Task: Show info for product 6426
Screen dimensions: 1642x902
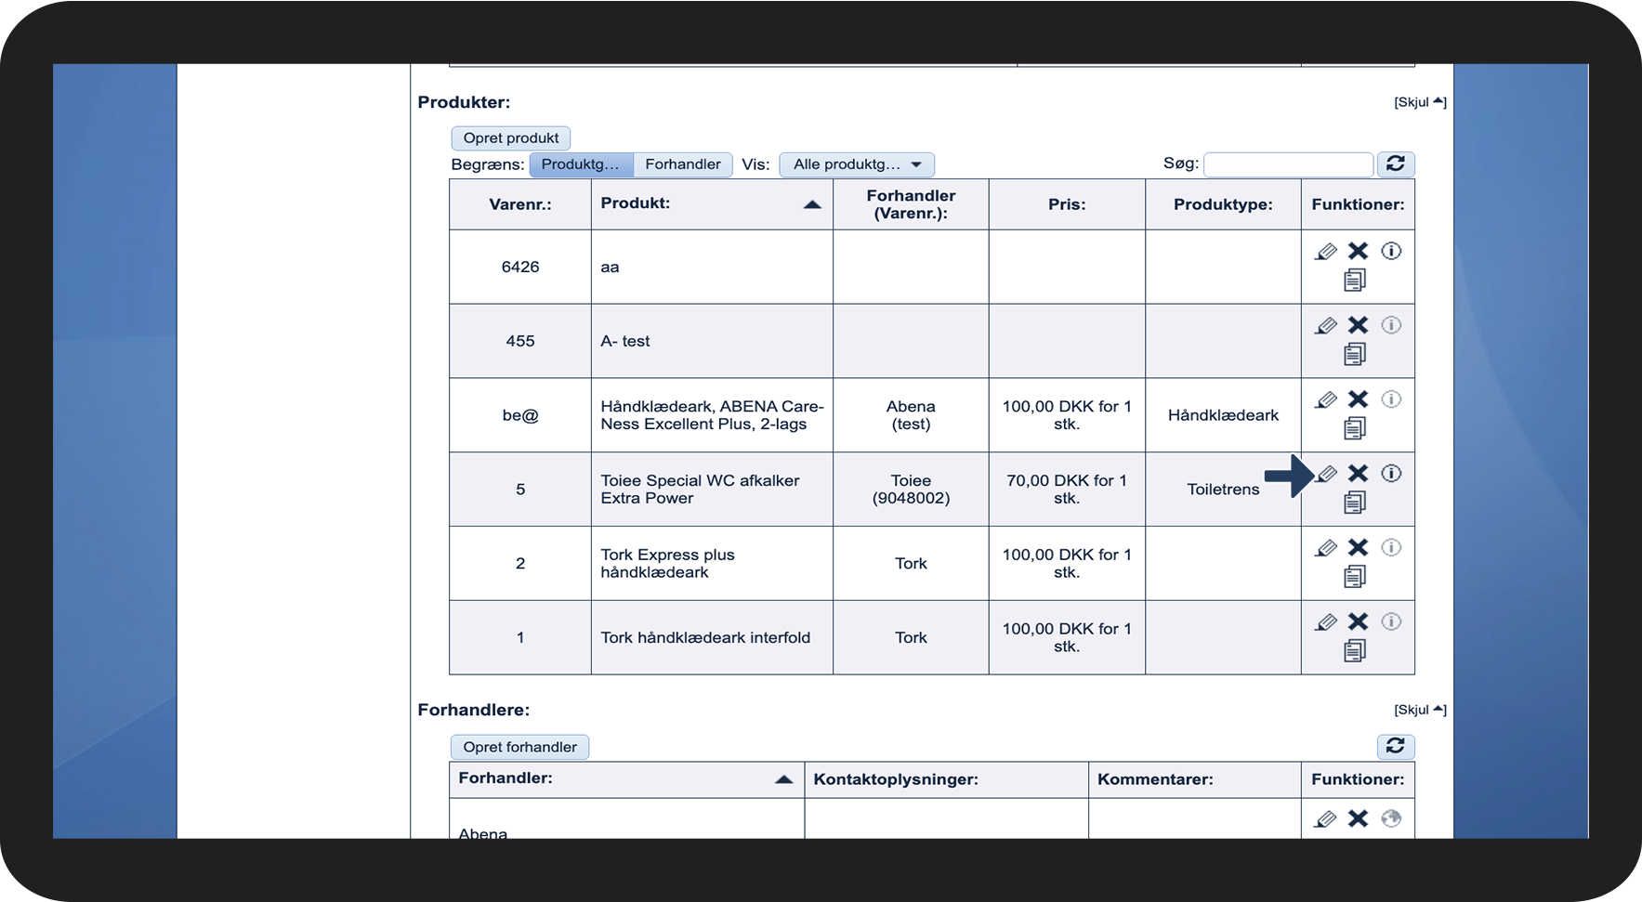Action: coord(1391,251)
